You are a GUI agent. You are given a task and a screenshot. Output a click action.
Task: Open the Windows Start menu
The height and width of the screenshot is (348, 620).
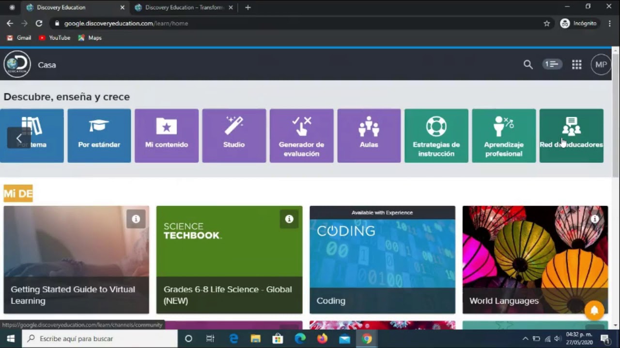pyautogui.click(x=11, y=339)
